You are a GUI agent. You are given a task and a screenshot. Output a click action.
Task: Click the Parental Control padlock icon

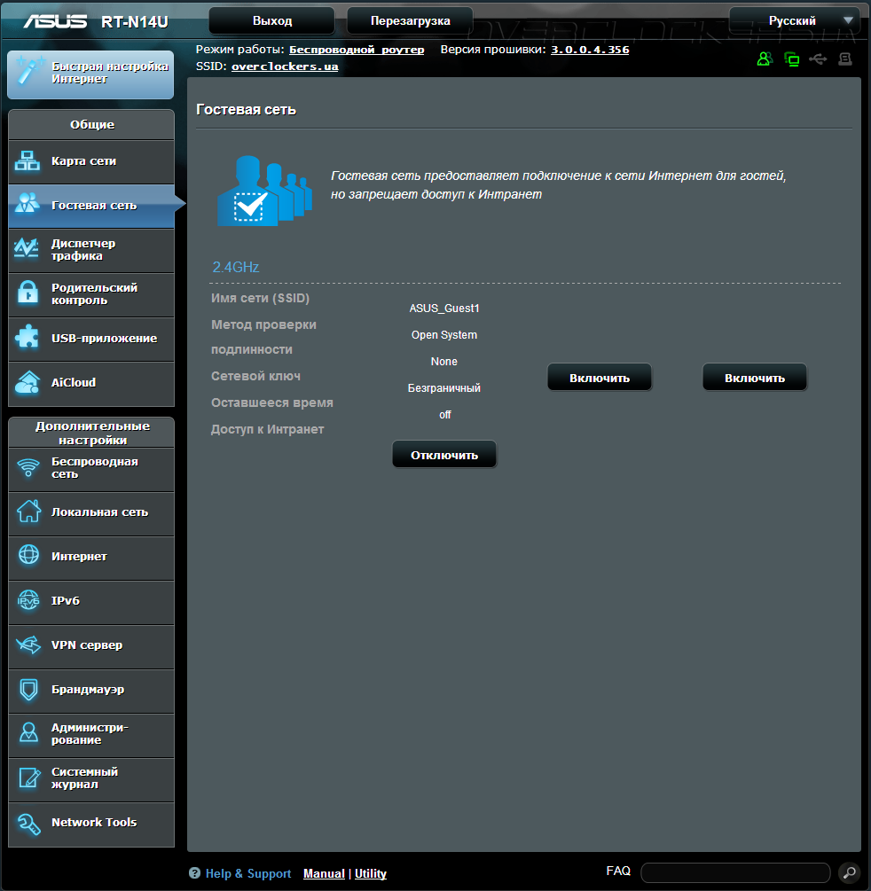point(27,292)
